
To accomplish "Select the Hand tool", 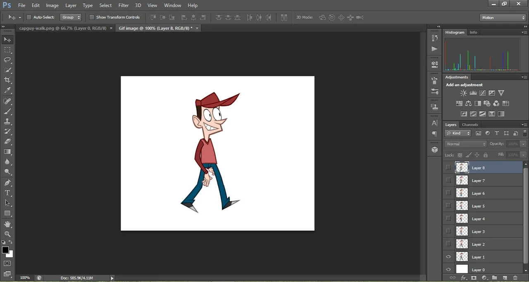I will coord(7,224).
